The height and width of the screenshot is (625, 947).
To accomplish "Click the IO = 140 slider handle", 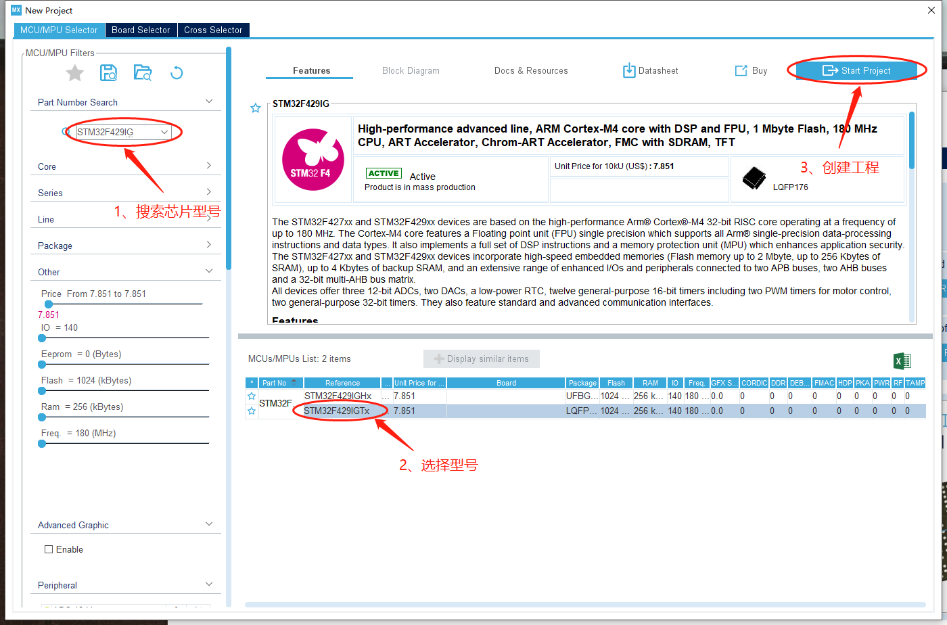I will click(x=42, y=338).
